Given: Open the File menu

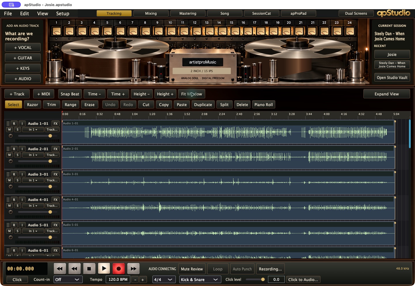Looking at the screenshot, I should tap(8, 13).
